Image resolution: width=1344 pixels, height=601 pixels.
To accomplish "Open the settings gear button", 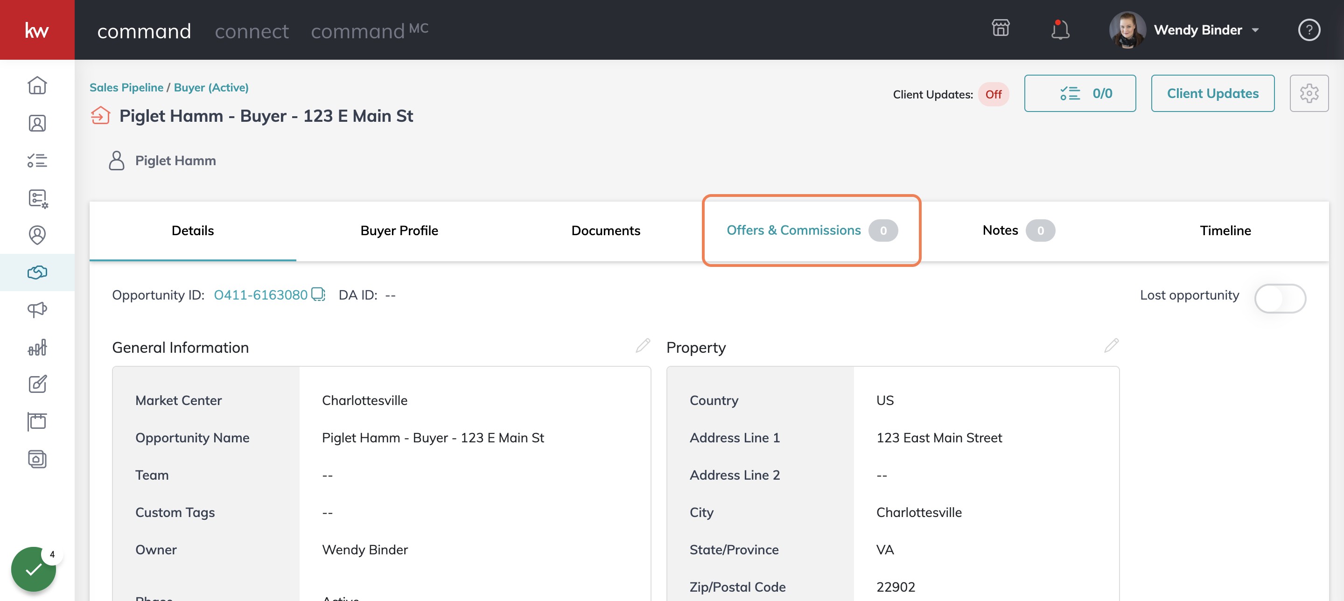I will click(x=1309, y=93).
